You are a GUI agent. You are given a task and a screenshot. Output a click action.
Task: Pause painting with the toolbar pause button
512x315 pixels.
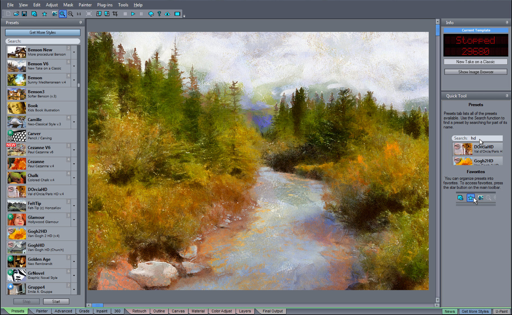(141, 14)
